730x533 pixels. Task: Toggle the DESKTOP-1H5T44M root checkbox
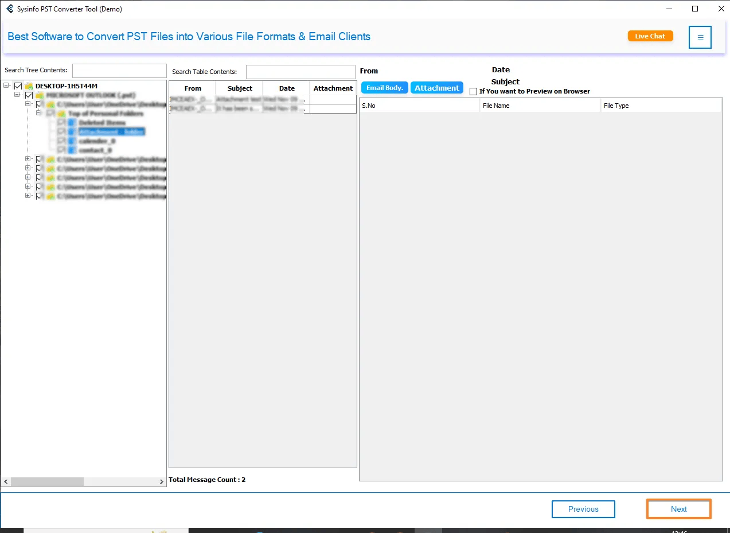pos(18,86)
